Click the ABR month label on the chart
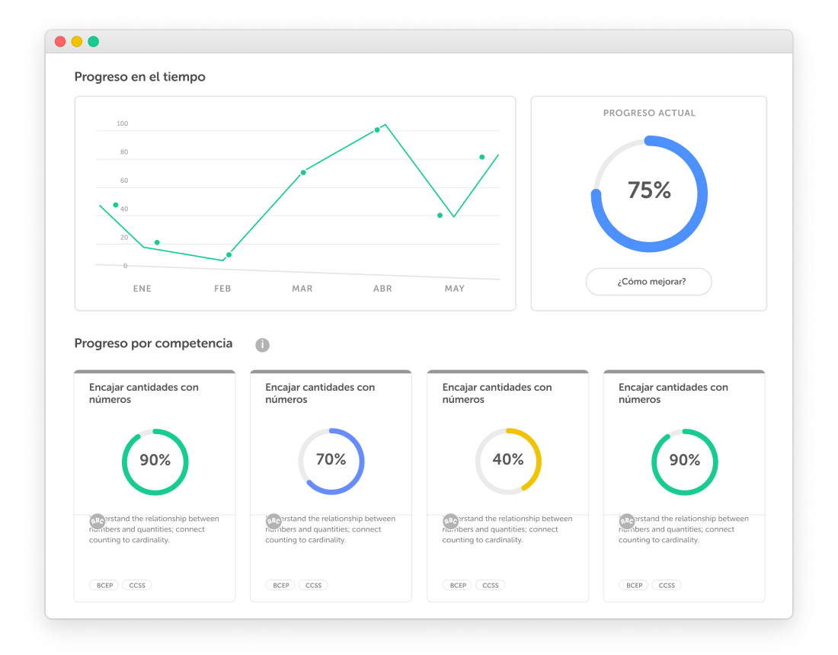This screenshot has height=655, width=838. point(382,289)
